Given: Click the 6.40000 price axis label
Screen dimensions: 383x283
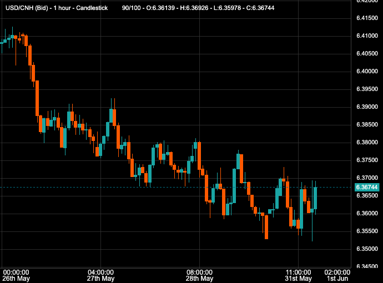Looking at the screenshot, I should coord(367,71).
